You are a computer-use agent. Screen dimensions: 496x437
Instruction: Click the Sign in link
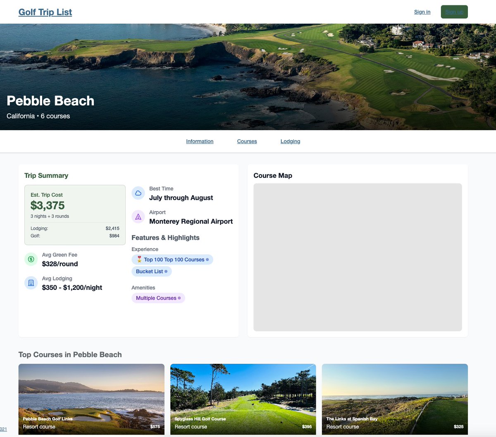point(422,12)
